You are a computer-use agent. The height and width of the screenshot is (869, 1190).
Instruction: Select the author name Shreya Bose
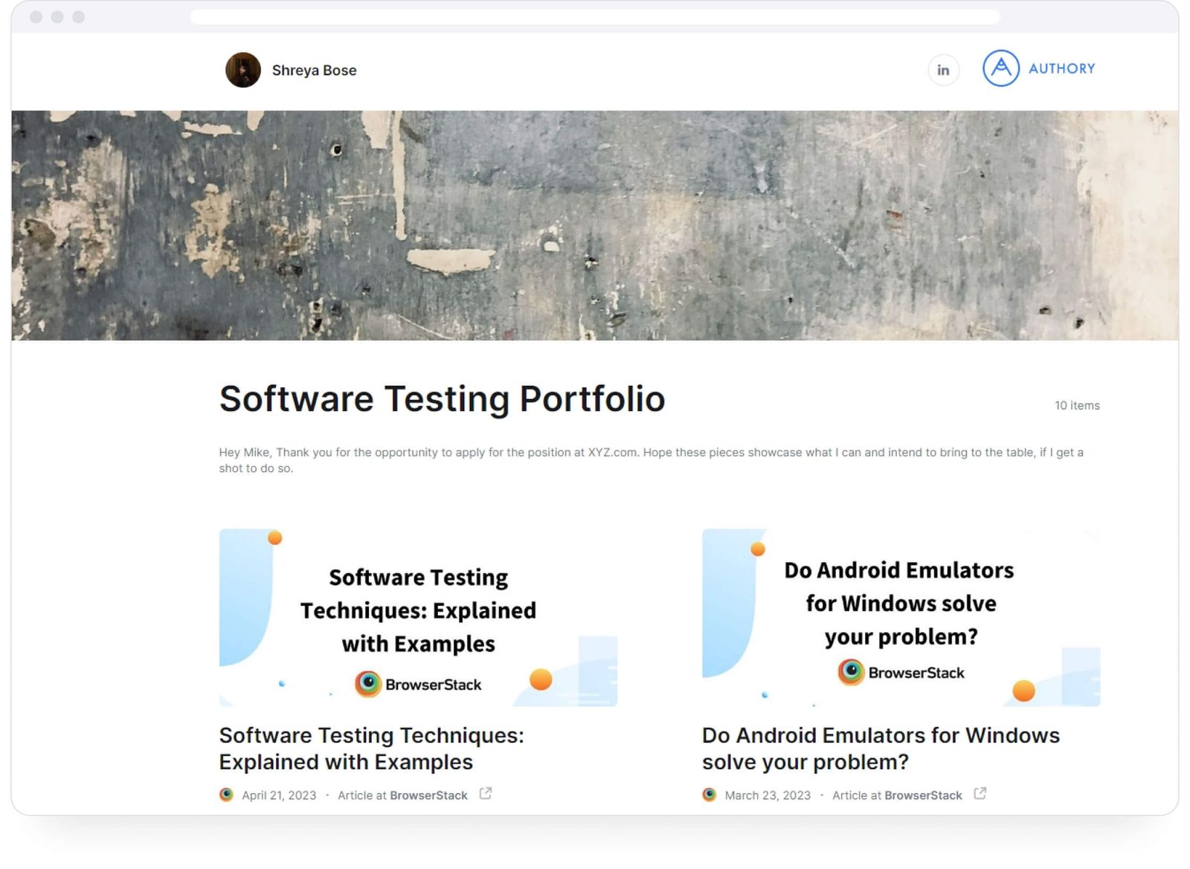(313, 70)
